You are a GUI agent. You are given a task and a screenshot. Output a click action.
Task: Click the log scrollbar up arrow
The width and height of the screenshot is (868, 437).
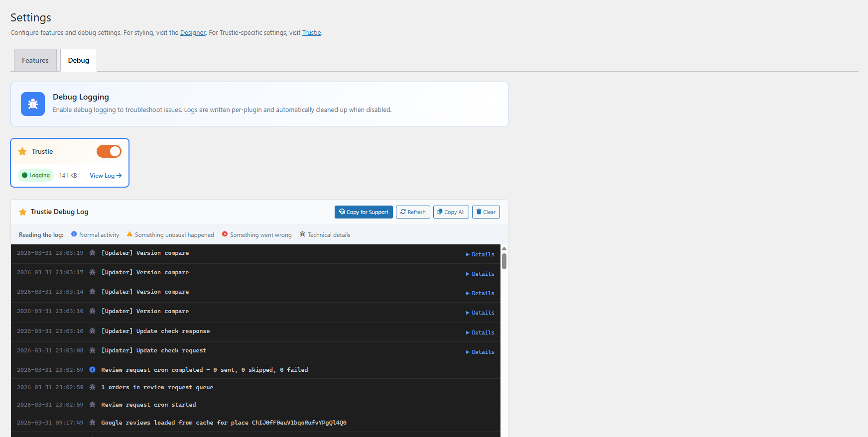(x=504, y=248)
